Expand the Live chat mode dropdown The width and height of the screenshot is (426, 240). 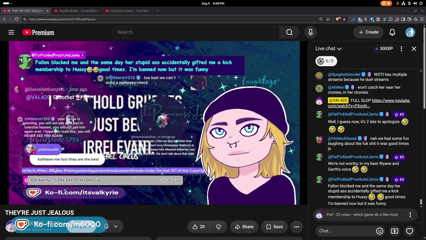tap(328, 49)
